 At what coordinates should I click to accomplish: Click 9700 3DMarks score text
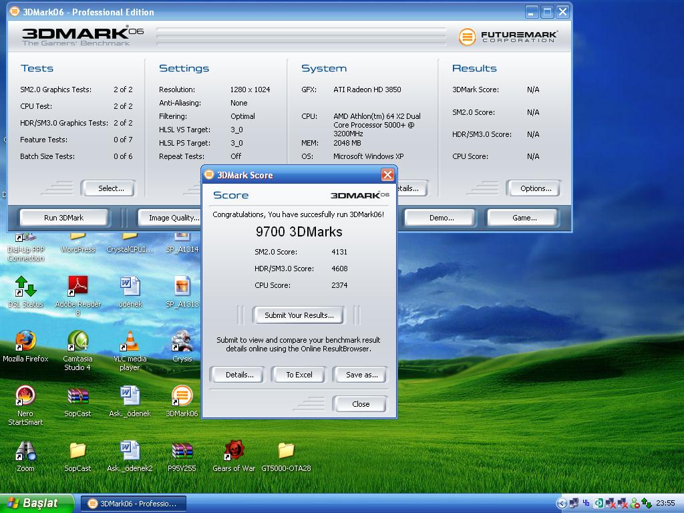(x=299, y=232)
